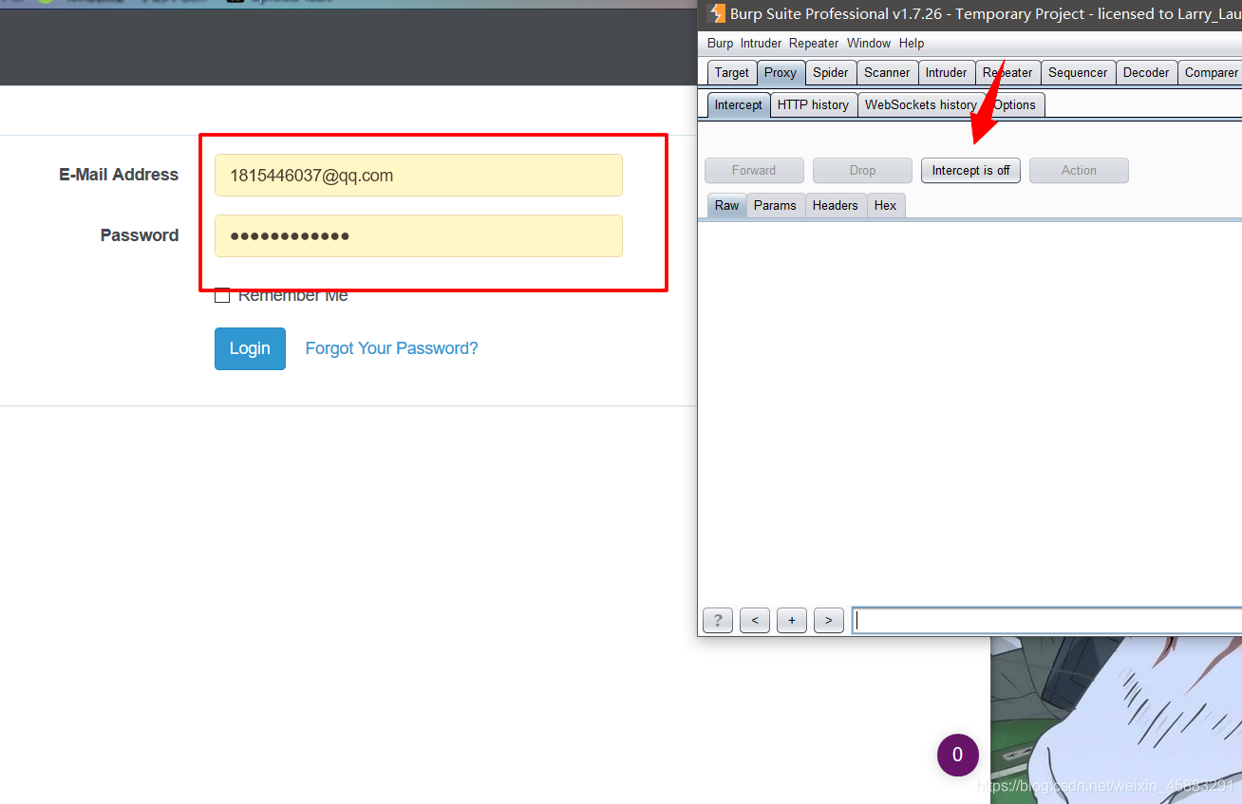1242x804 pixels.
Task: Click the Action button
Action: pos(1079,171)
